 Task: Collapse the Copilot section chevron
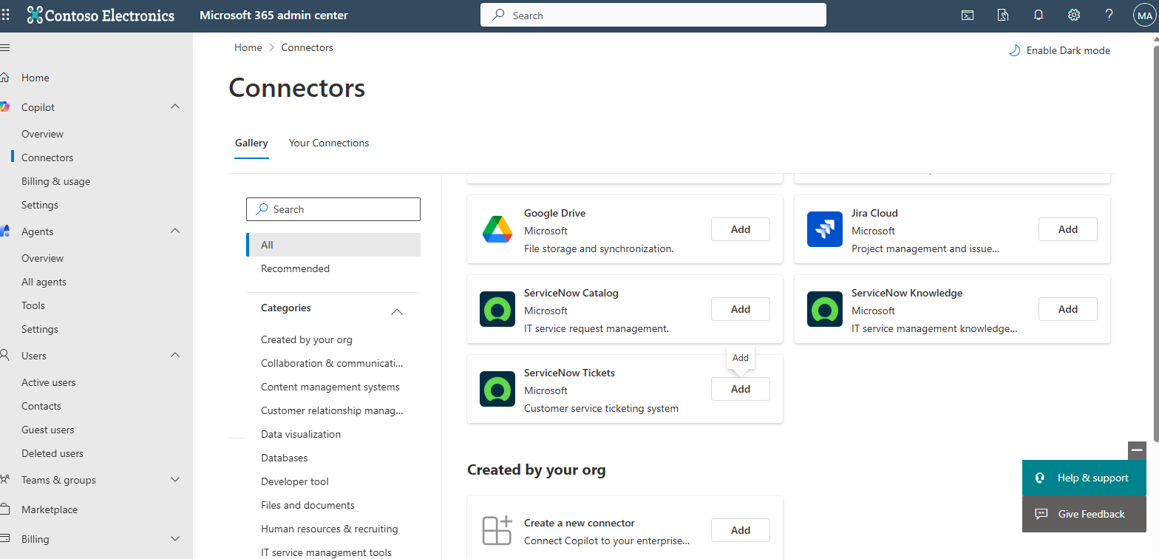pyautogui.click(x=175, y=107)
